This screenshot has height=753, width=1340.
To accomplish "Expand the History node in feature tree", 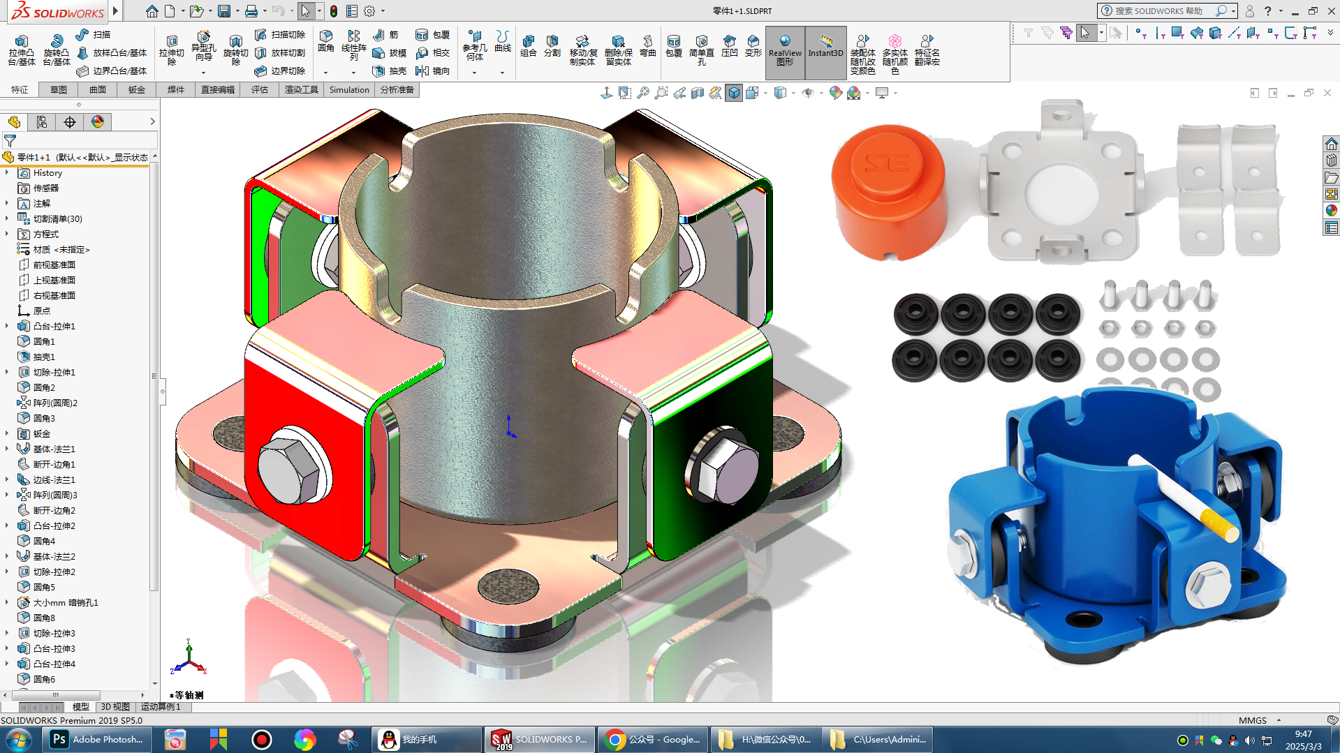I will [7, 172].
